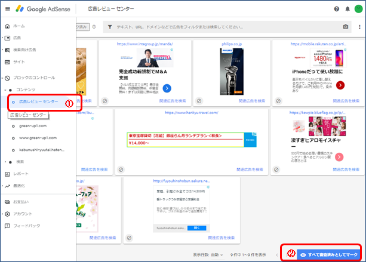This screenshot has height=262, width=366.
Task: Expand アカウント in sidebar
Action: pyautogui.click(x=2, y=214)
